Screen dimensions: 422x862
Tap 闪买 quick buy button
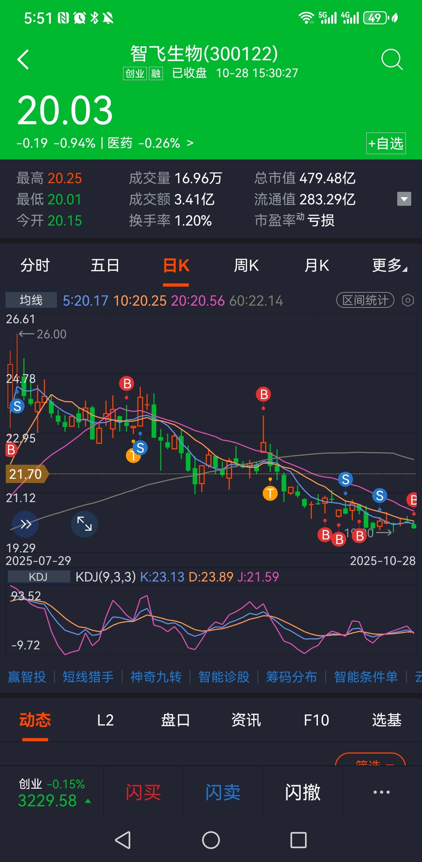143,792
